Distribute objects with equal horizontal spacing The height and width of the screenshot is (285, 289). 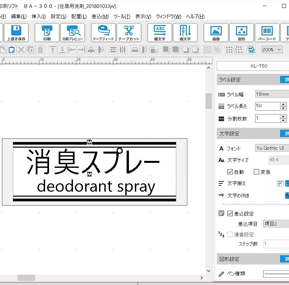(x=123, y=50)
